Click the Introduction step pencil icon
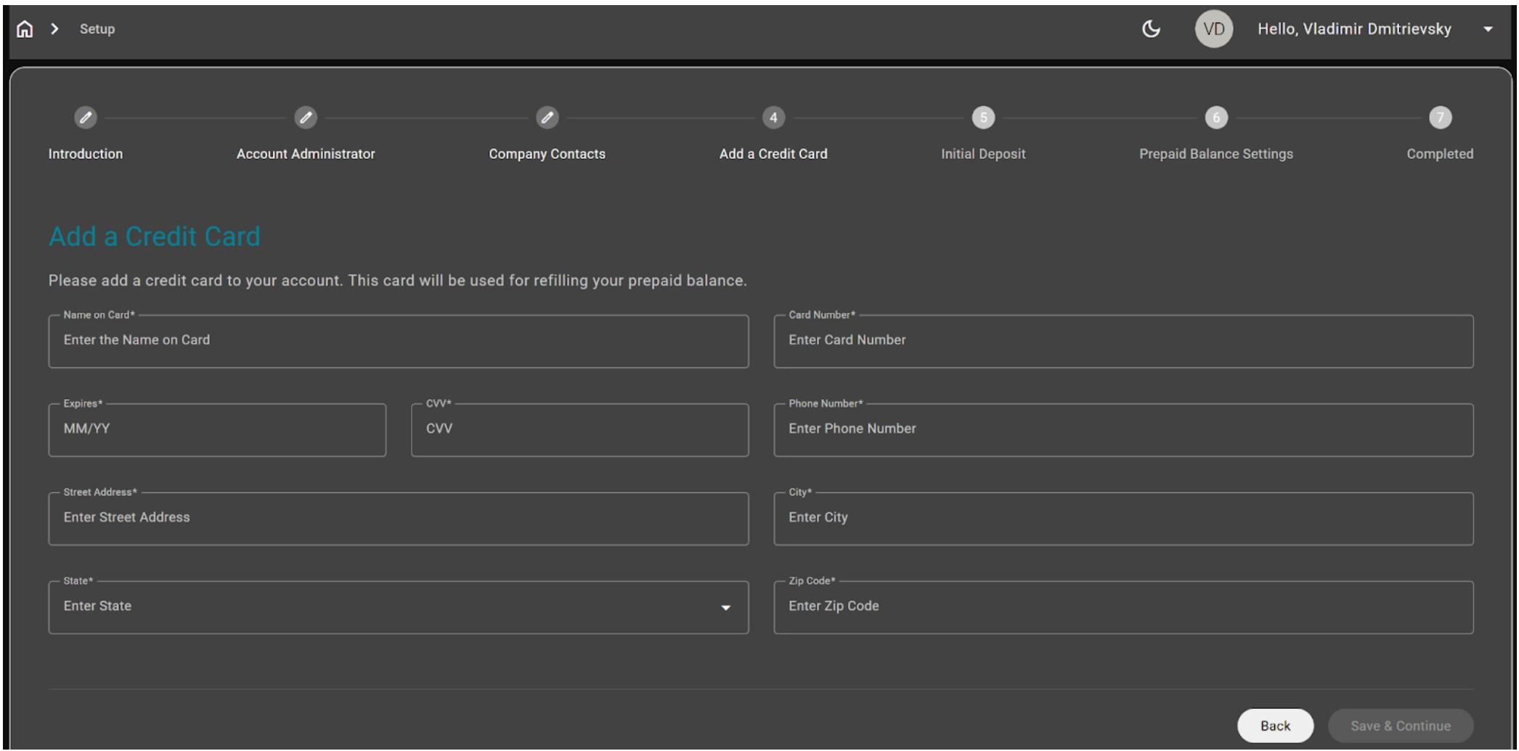This screenshot has width=1519, height=751. (86, 118)
